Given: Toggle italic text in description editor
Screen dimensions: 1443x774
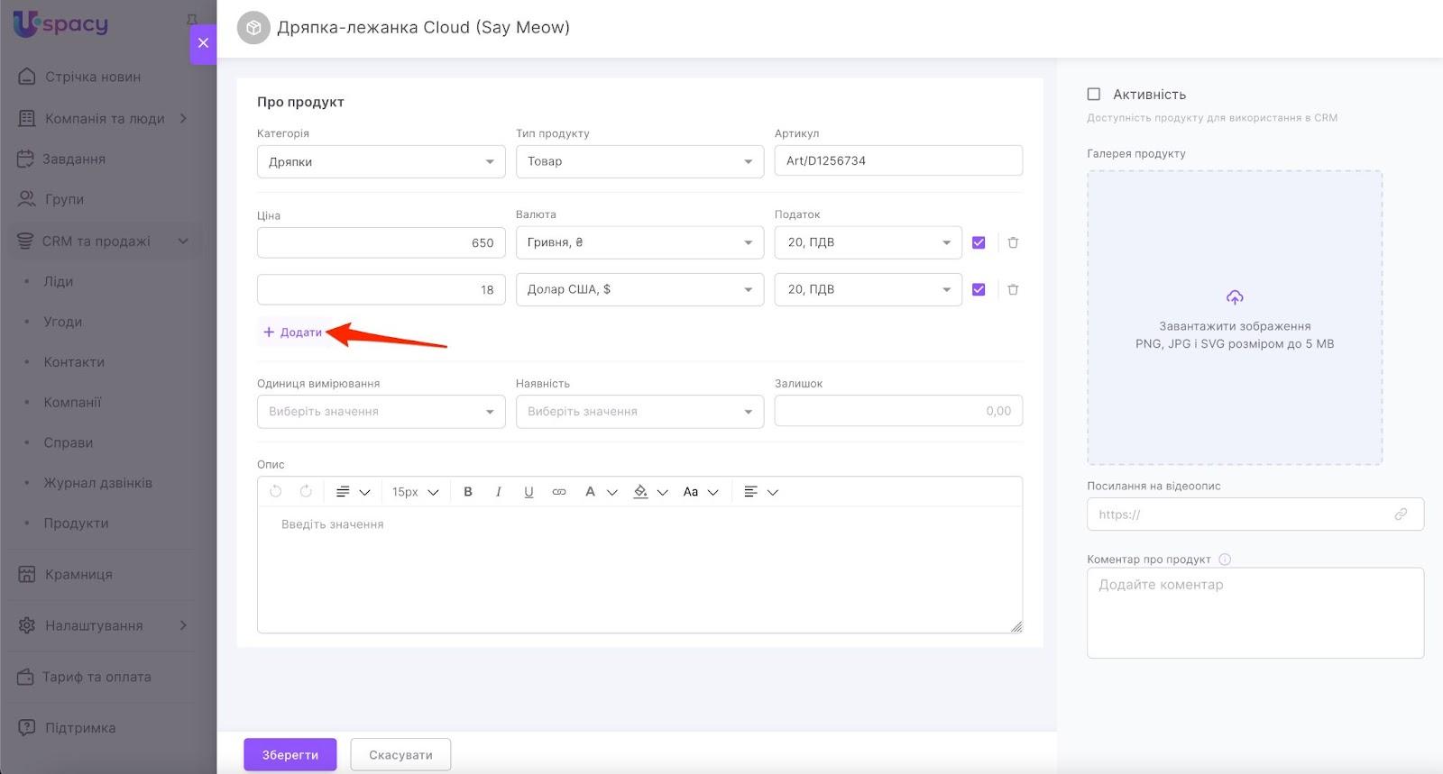Looking at the screenshot, I should pyautogui.click(x=498, y=492).
